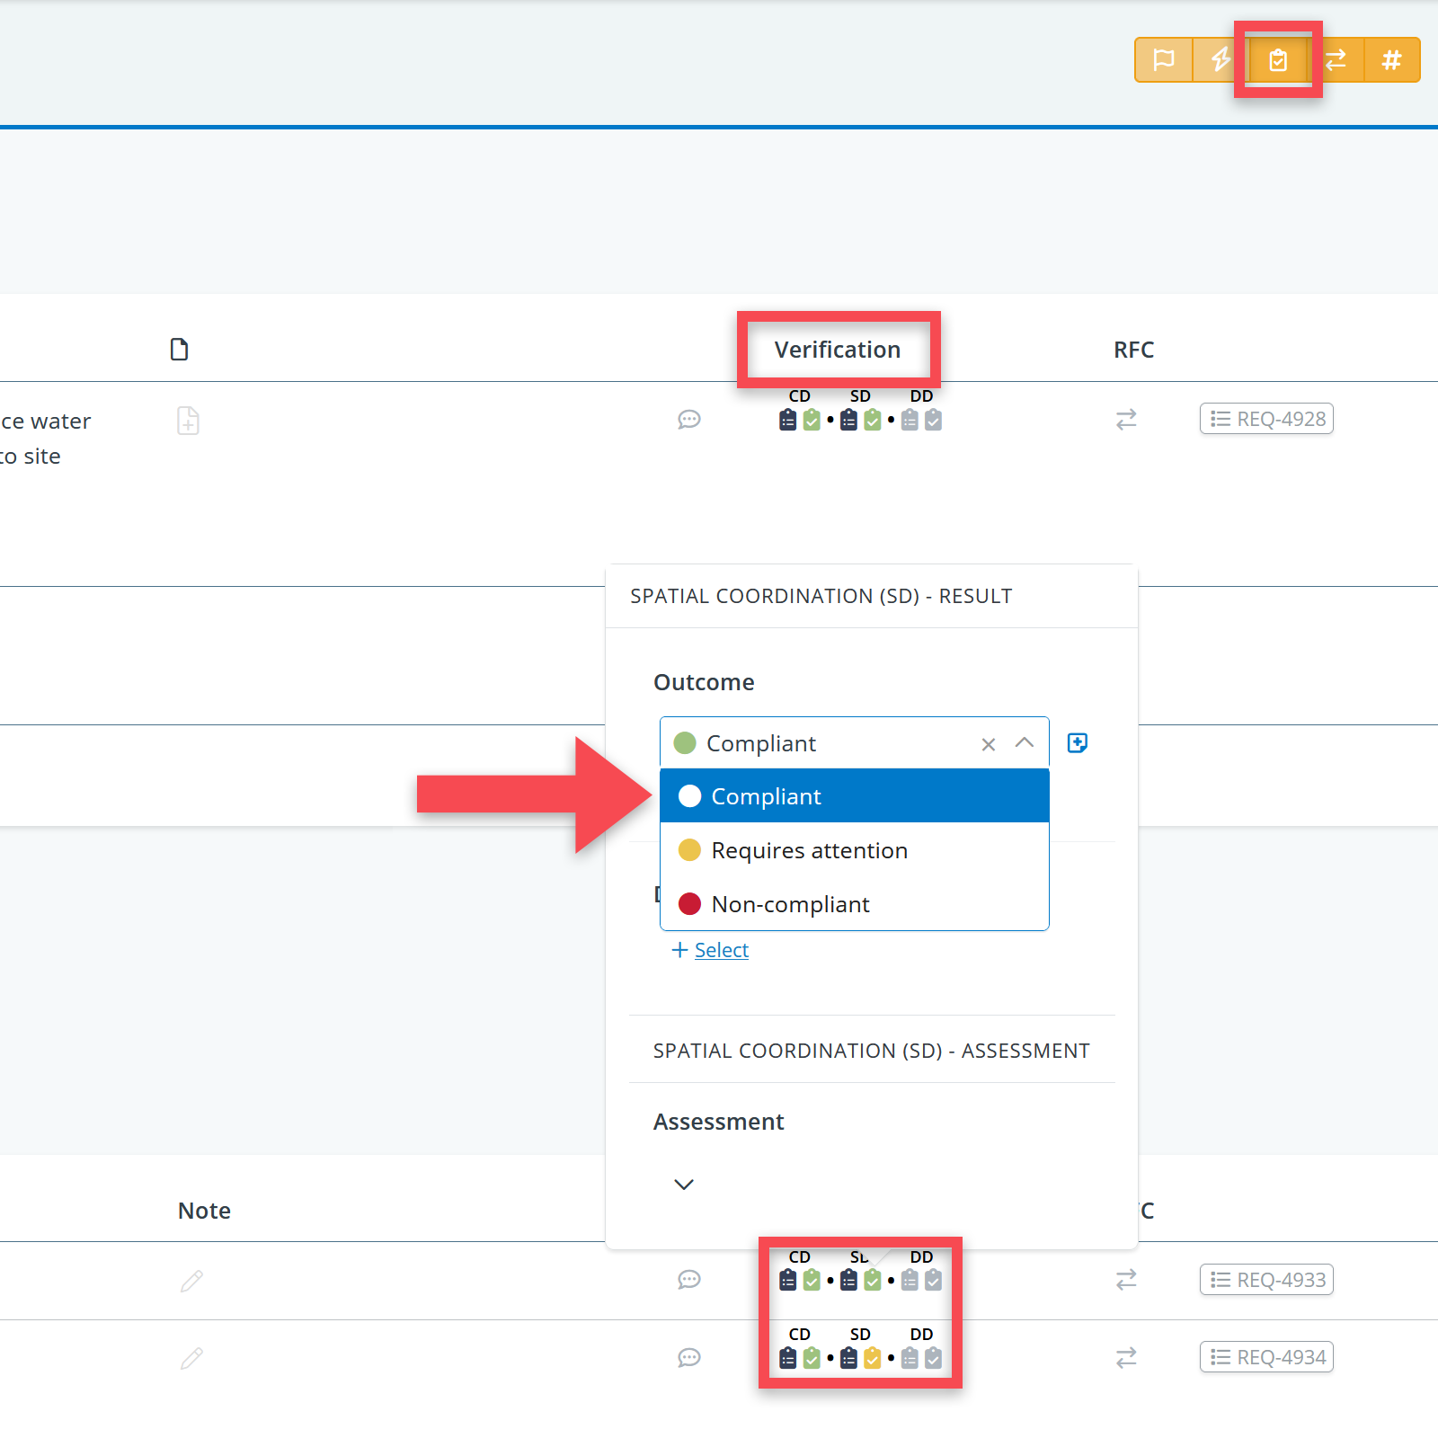The width and height of the screenshot is (1438, 1438).
Task: Open the comment bubble for REQ-4934
Action: tap(689, 1358)
